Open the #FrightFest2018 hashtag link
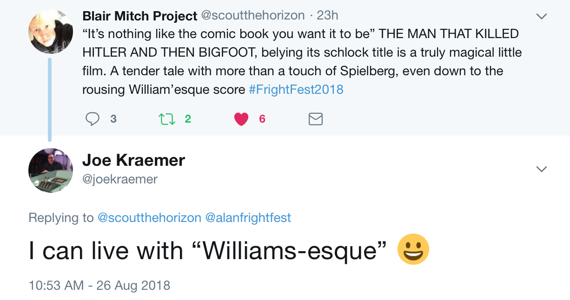 [x=296, y=89]
